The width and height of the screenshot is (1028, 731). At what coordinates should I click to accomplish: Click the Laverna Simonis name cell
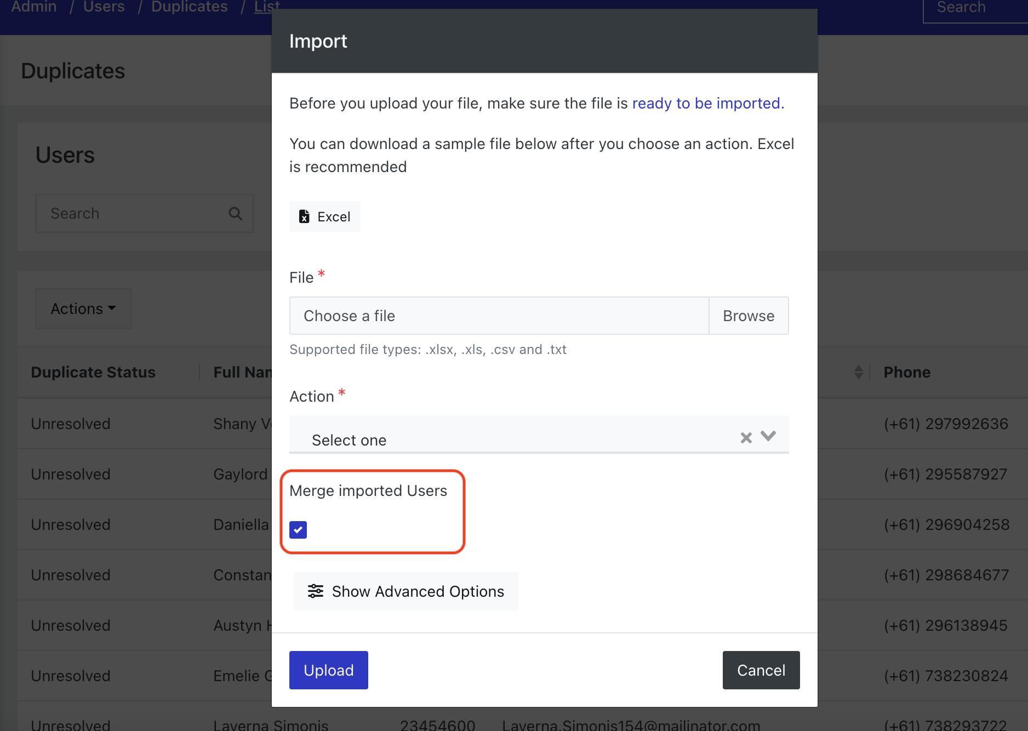tap(271, 724)
